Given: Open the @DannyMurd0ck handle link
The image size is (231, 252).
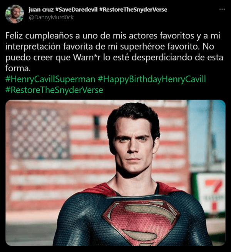Looking at the screenshot, I should pyautogui.click(x=51, y=17).
